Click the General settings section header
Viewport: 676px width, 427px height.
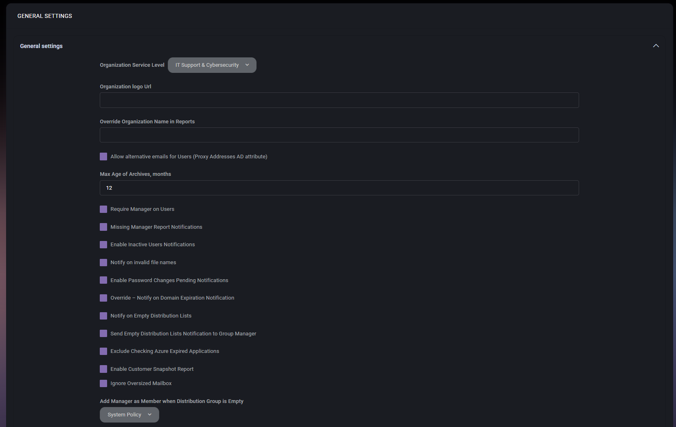[x=41, y=46]
